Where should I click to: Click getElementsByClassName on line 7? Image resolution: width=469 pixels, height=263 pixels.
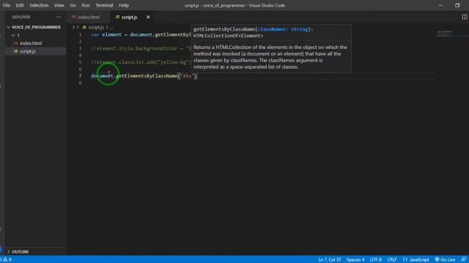coord(147,76)
